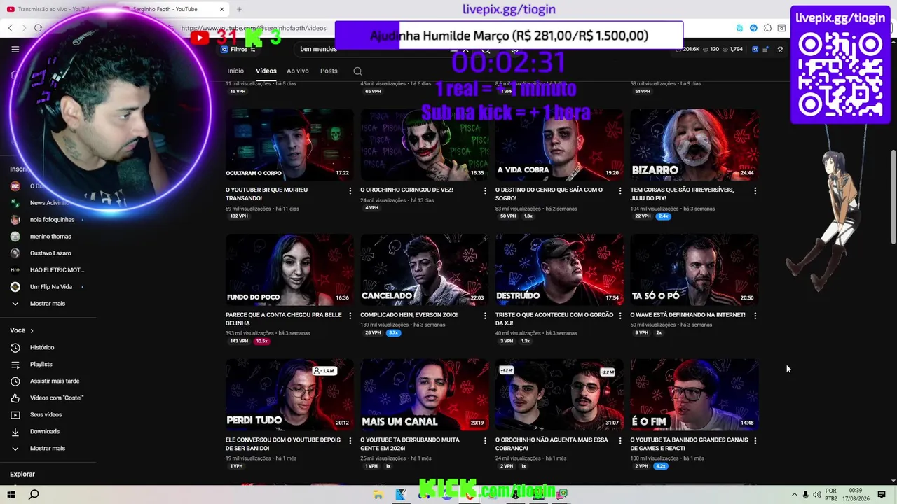The width and height of the screenshot is (897, 504).
Task: Click the trophy icon in extension bar
Action: 780,50
